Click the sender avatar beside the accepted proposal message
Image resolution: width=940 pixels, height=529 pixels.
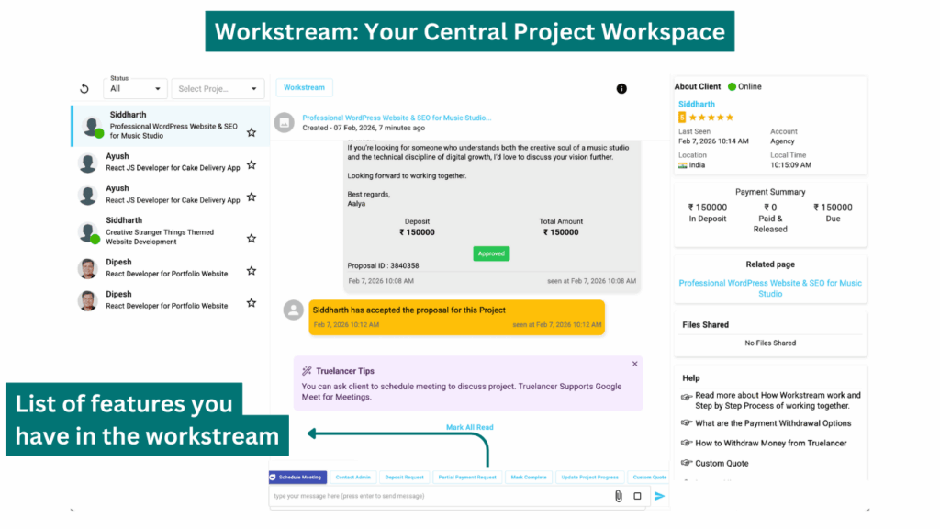pos(294,310)
